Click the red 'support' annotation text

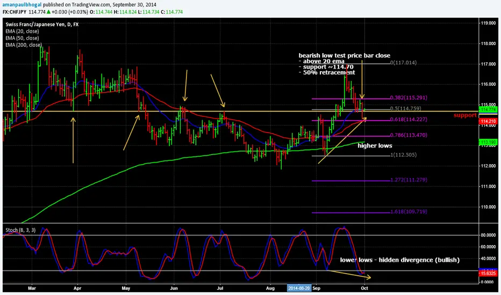(x=465, y=115)
